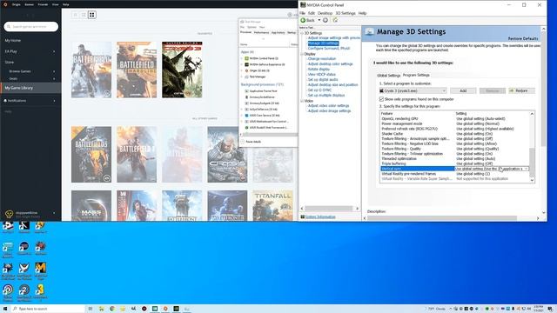
Task: Expand Notifications arrow in Origin sidebar
Action: click(x=54, y=101)
